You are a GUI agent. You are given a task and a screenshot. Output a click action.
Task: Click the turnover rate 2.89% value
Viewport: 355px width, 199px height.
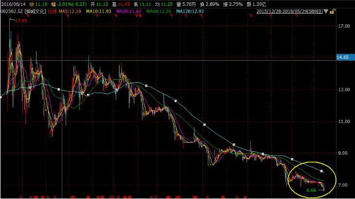[x=213, y=4]
